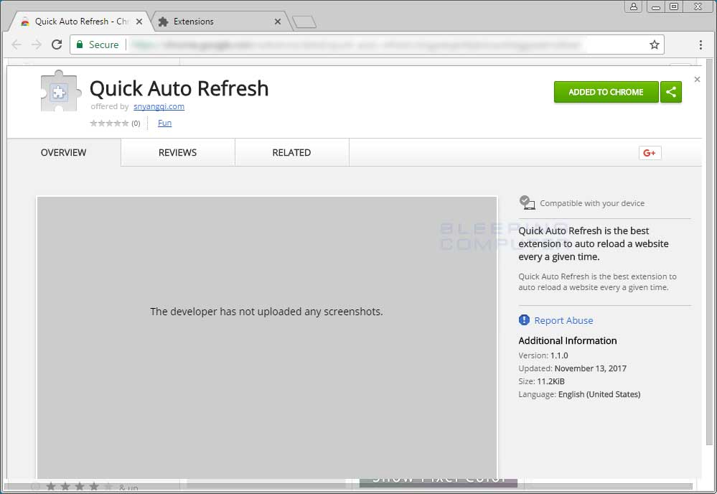Close the Extensions tab

coord(278,22)
